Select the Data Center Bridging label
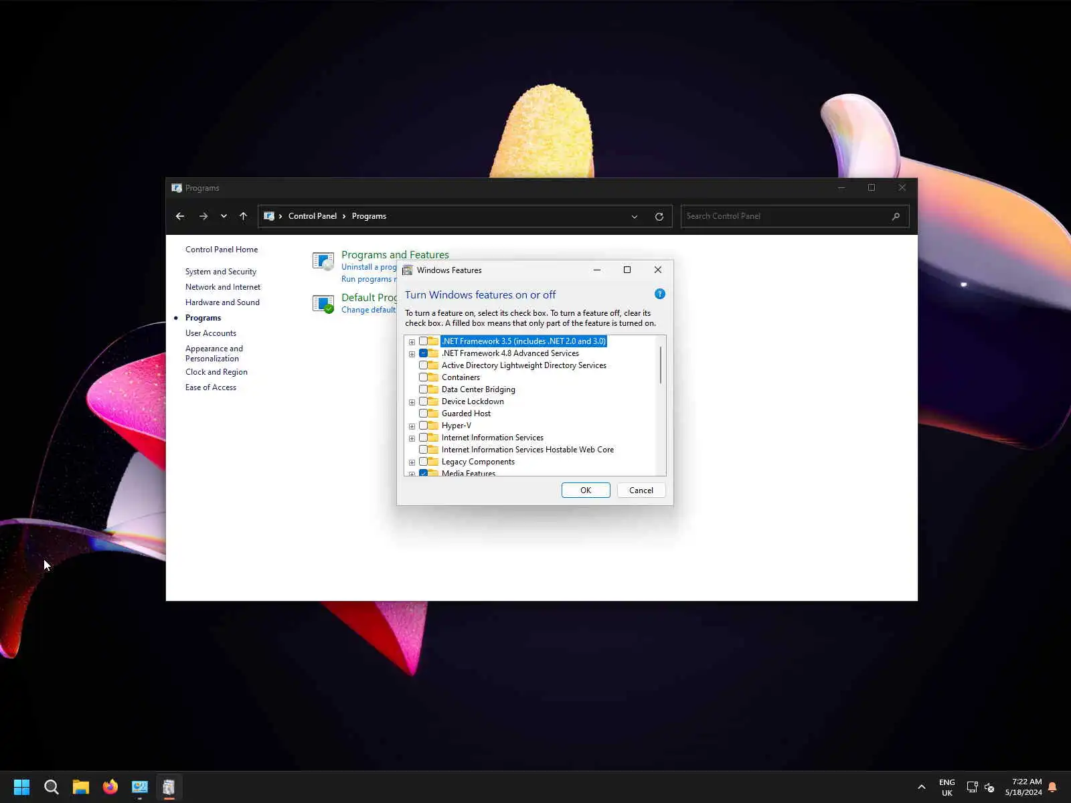This screenshot has height=803, width=1071. click(479, 389)
